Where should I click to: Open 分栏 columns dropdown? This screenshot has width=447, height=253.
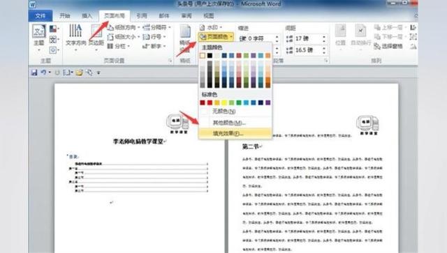pyautogui.click(x=119, y=46)
